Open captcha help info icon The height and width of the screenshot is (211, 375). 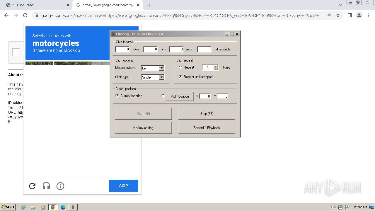(x=60, y=186)
